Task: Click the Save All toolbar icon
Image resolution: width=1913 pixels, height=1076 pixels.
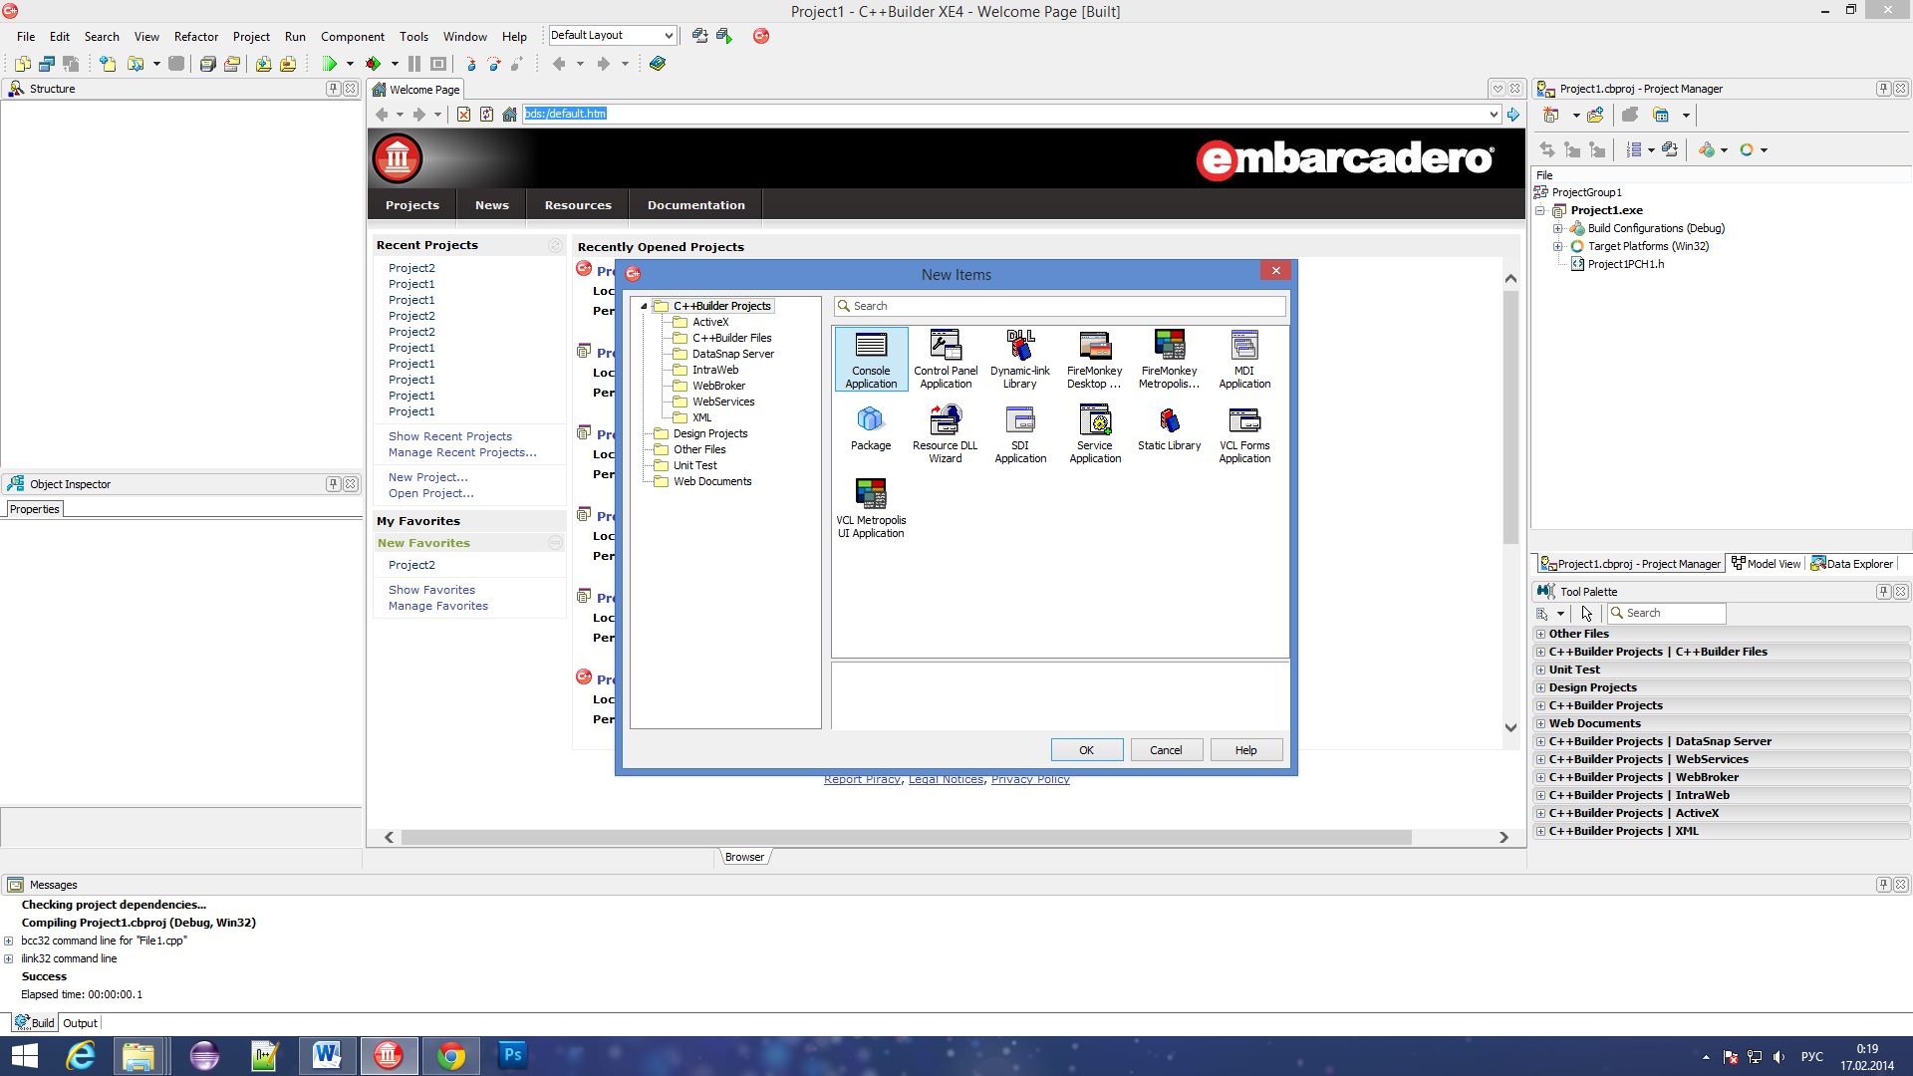Action: click(208, 64)
